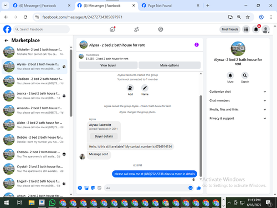The width and height of the screenshot is (277, 208).
Task: Open Windows Start menu
Action: pyautogui.click(x=7, y=203)
